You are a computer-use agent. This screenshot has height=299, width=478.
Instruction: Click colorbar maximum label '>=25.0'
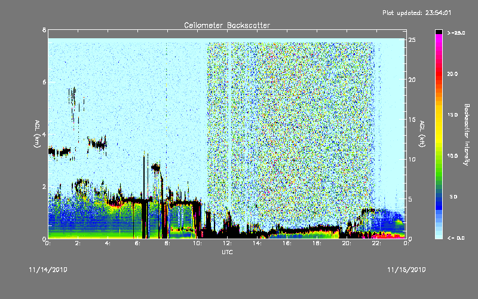pyautogui.click(x=456, y=33)
